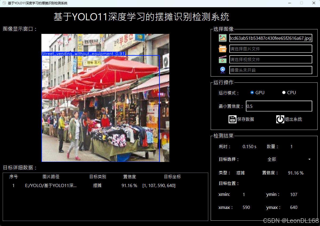This screenshot has width=320, height=226.
Task: Click the image file picker icon
Action: (x=223, y=38)
